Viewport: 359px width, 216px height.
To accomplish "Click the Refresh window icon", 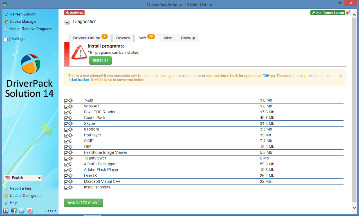I will pyautogui.click(x=6, y=14).
